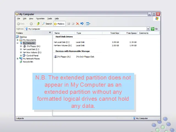
Task: Click the 3½-Inch Floppy Disk type text
Action: point(85,57)
